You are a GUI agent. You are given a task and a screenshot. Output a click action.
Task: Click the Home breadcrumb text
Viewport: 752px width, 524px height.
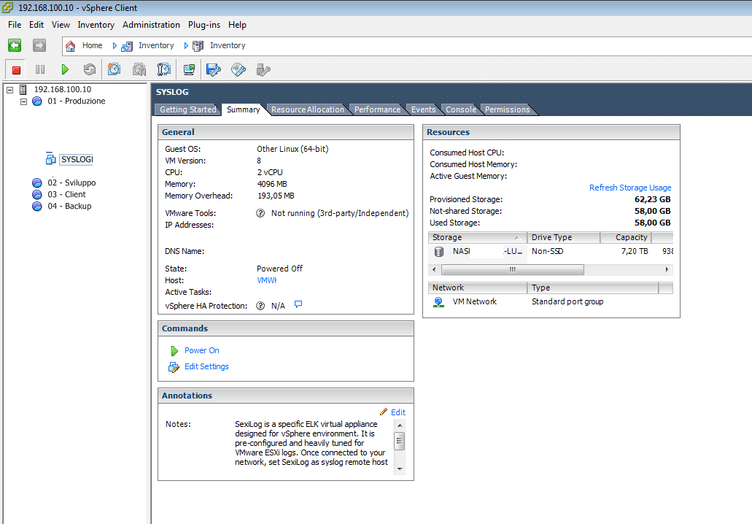pyautogui.click(x=92, y=45)
